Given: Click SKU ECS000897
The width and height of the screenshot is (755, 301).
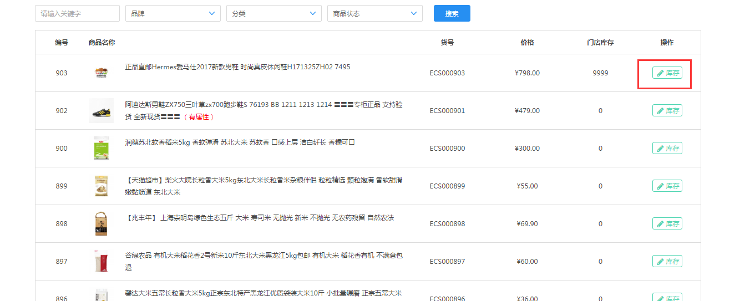Looking at the screenshot, I should [447, 262].
